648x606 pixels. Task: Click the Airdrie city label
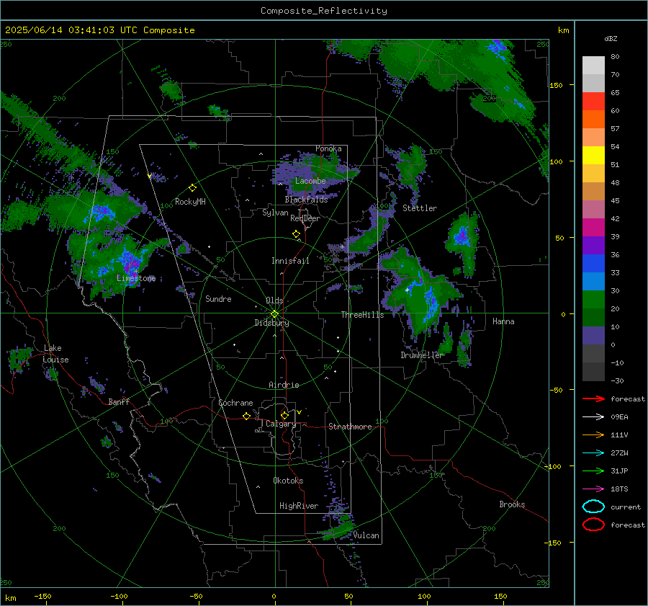pyautogui.click(x=284, y=385)
